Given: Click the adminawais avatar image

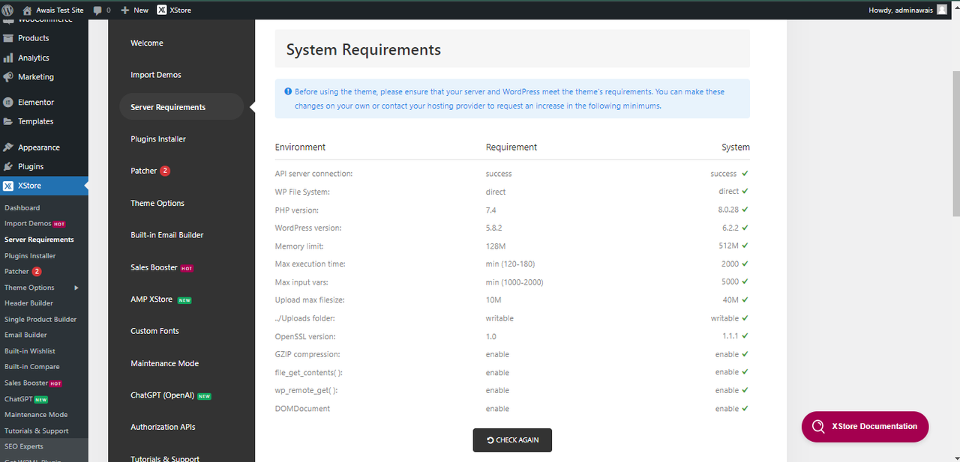Looking at the screenshot, I should click(941, 10).
